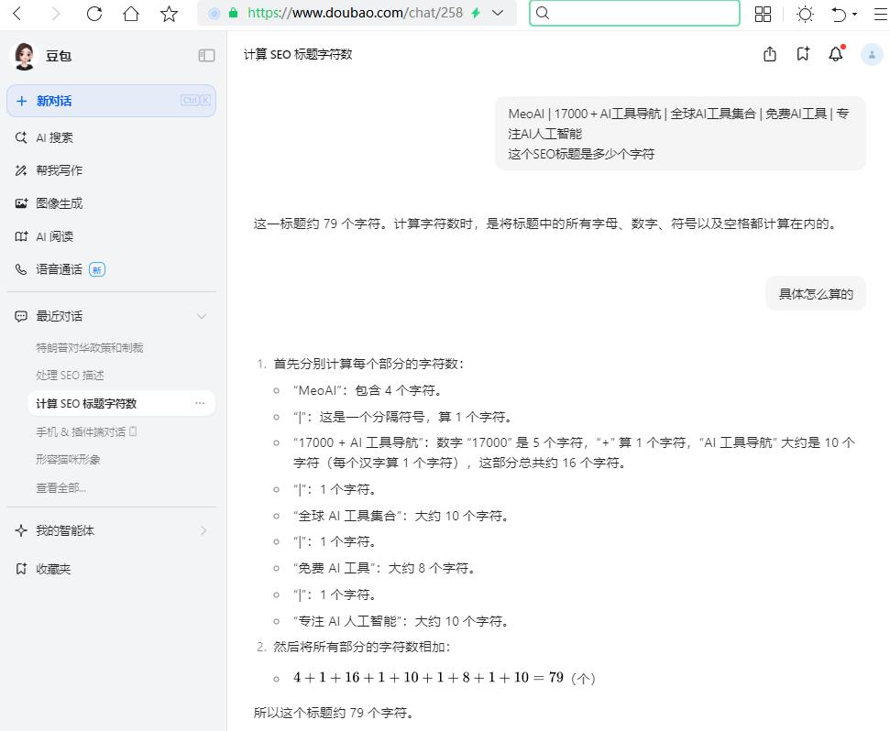Open the dropdown arrow beside undo icon

tap(854, 14)
